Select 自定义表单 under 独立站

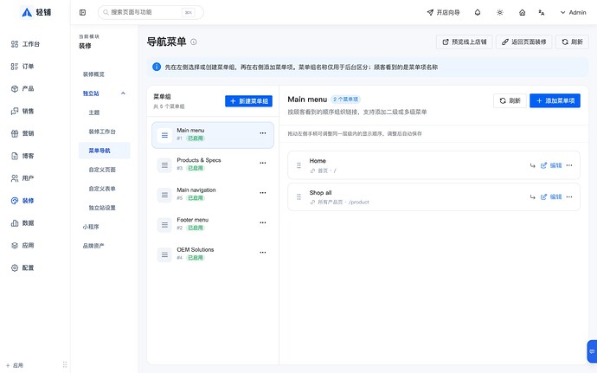pyautogui.click(x=104, y=189)
